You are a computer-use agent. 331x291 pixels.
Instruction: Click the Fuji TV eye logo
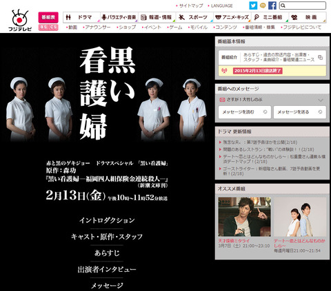click(x=20, y=20)
